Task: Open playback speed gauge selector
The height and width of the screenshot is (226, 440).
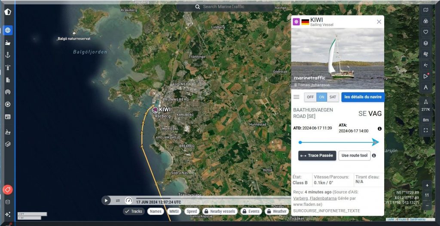Action: pyautogui.click(x=128, y=200)
